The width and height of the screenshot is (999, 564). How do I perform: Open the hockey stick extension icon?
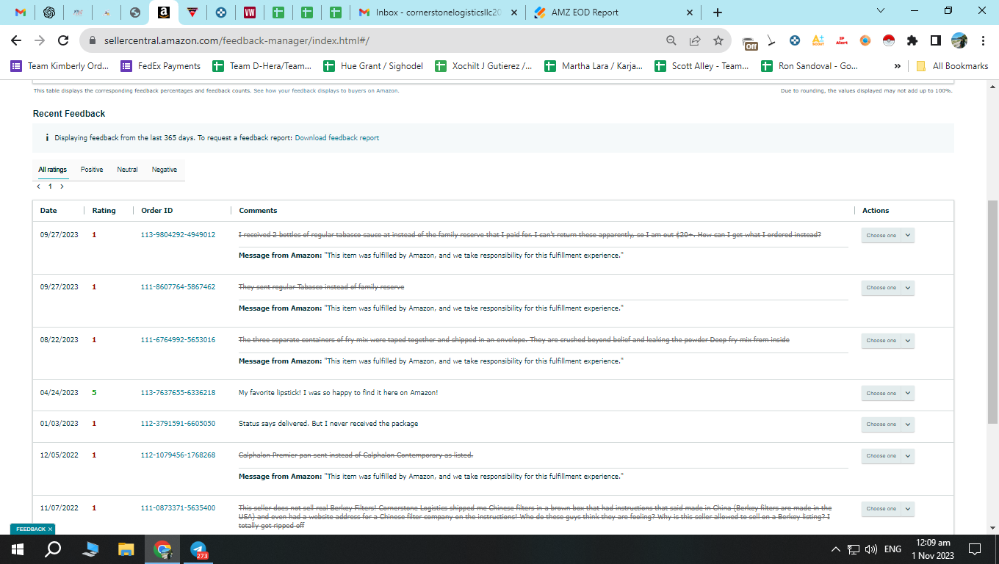(x=771, y=40)
